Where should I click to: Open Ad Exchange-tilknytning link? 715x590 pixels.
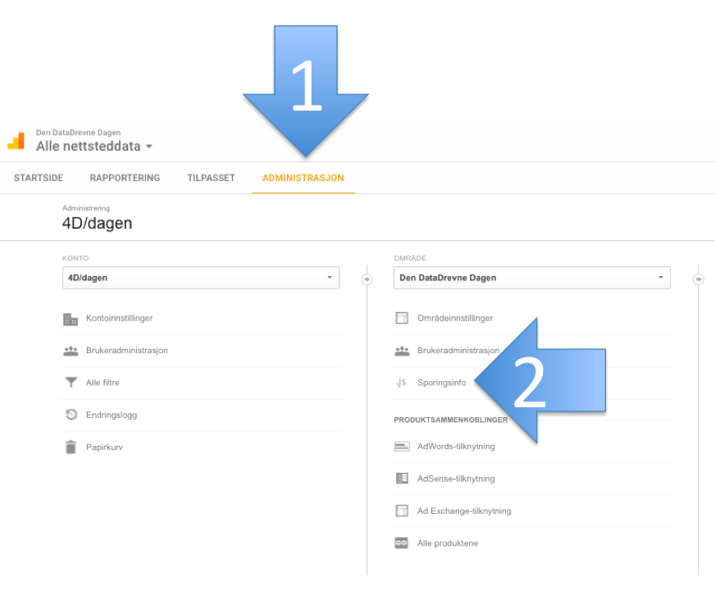(x=464, y=511)
